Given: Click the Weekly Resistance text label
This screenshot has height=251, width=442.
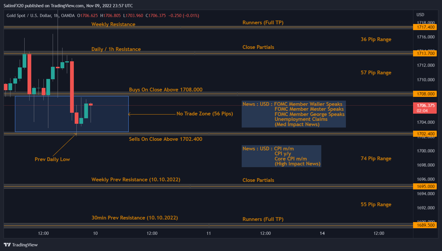Looking at the screenshot, I should (113, 24).
